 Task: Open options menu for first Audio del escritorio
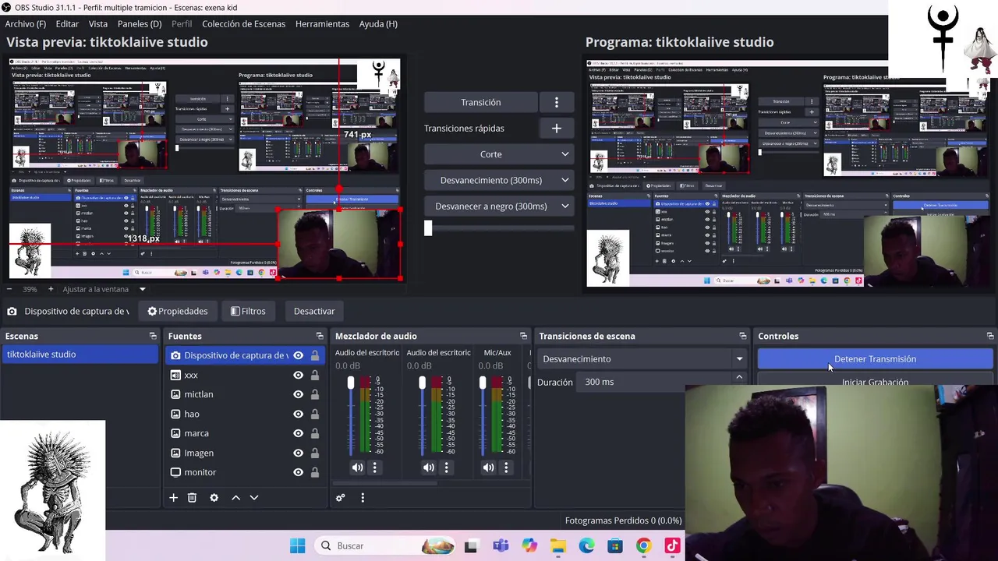click(x=374, y=467)
